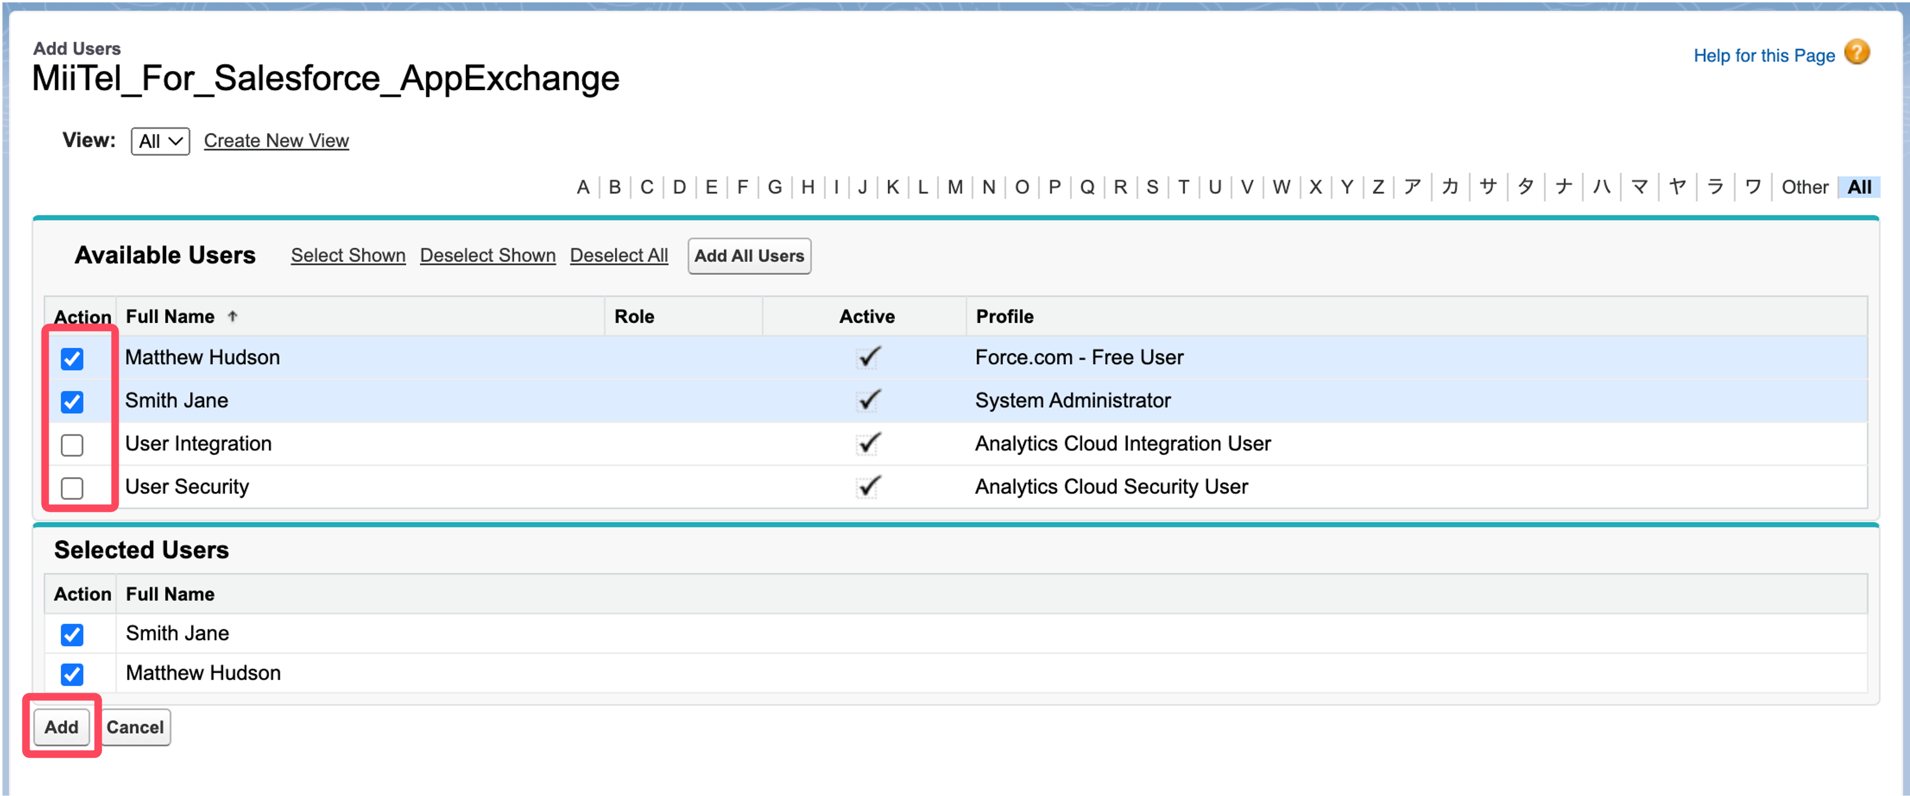Filter users by letter Z
Image resolution: width=1910 pixels, height=796 pixels.
pos(1378,187)
